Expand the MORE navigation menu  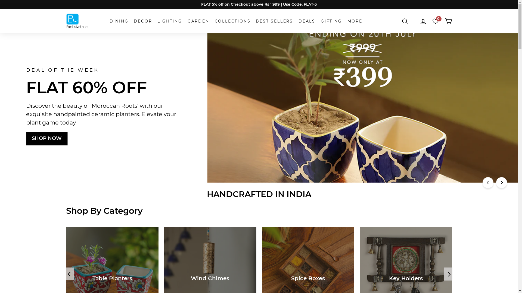coord(355,21)
